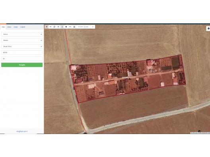Go to coordinates with arrow icon
This screenshot has height=157, width=210.
pyautogui.click(x=93, y=27)
